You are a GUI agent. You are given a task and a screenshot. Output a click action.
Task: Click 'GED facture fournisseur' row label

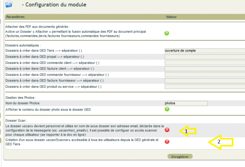click(54, 81)
